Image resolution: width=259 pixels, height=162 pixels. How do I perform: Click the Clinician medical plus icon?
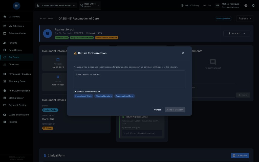point(58,77)
